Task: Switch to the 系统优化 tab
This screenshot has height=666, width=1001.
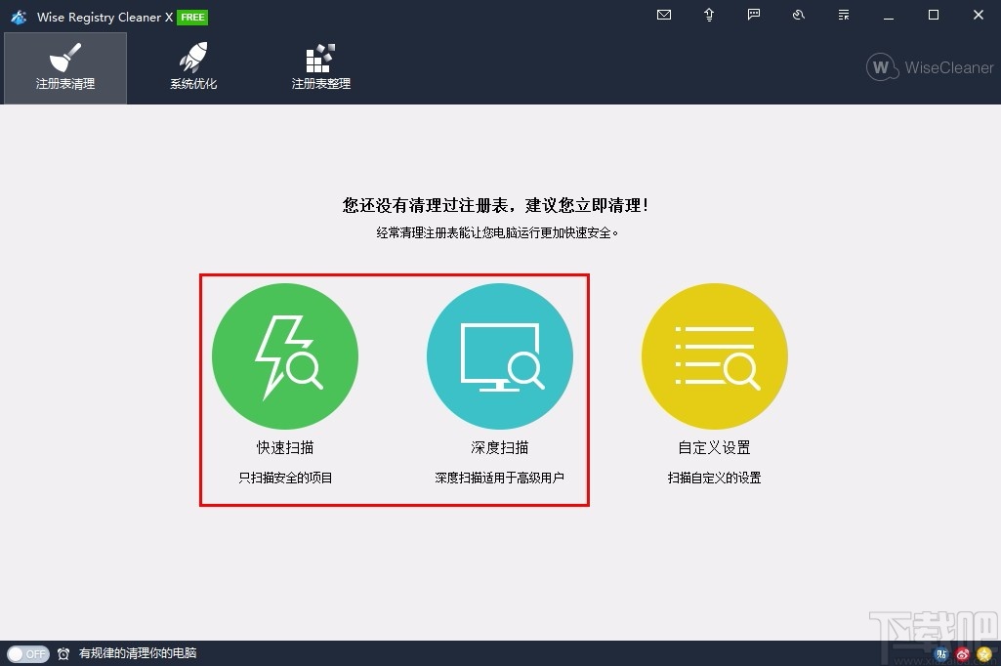Action: pyautogui.click(x=192, y=67)
